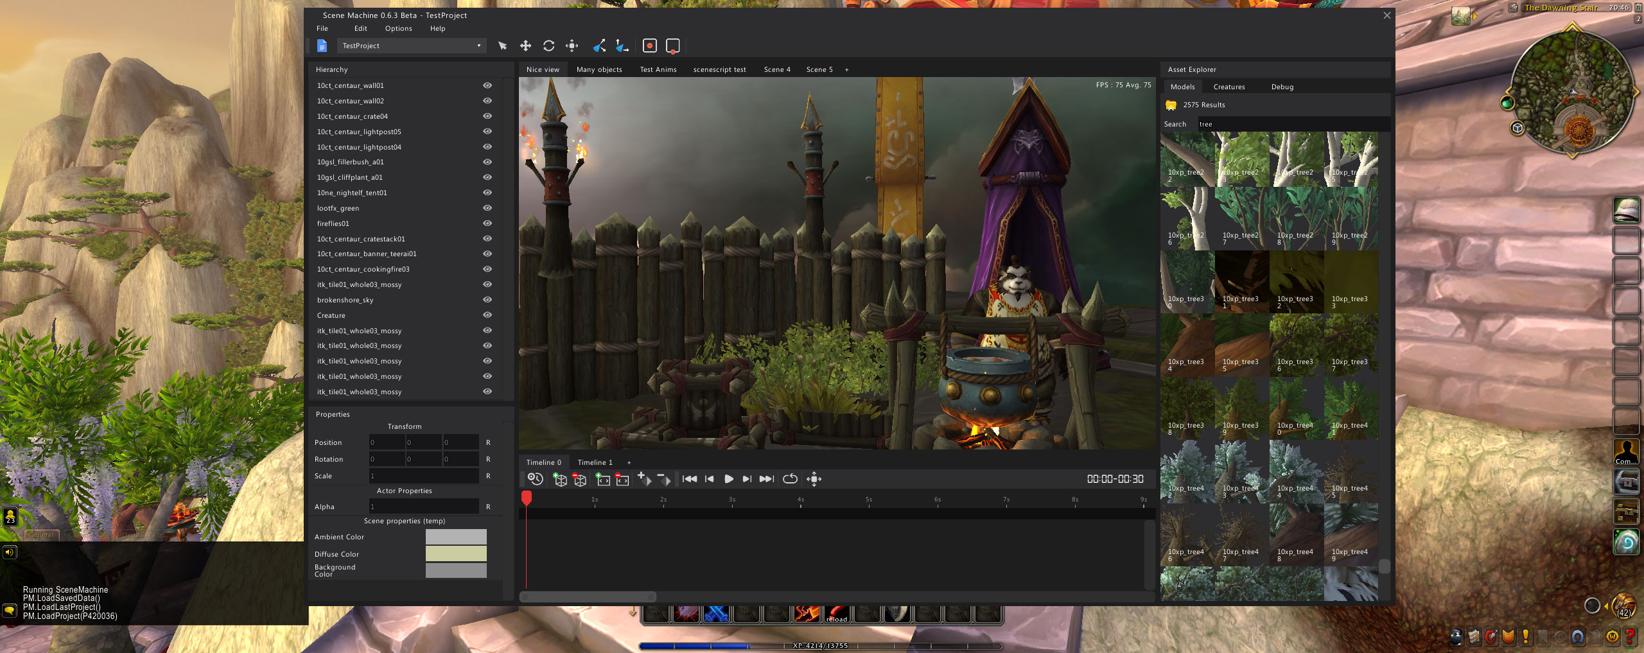
Task: Add an animation clip to timeline
Action: point(603,479)
